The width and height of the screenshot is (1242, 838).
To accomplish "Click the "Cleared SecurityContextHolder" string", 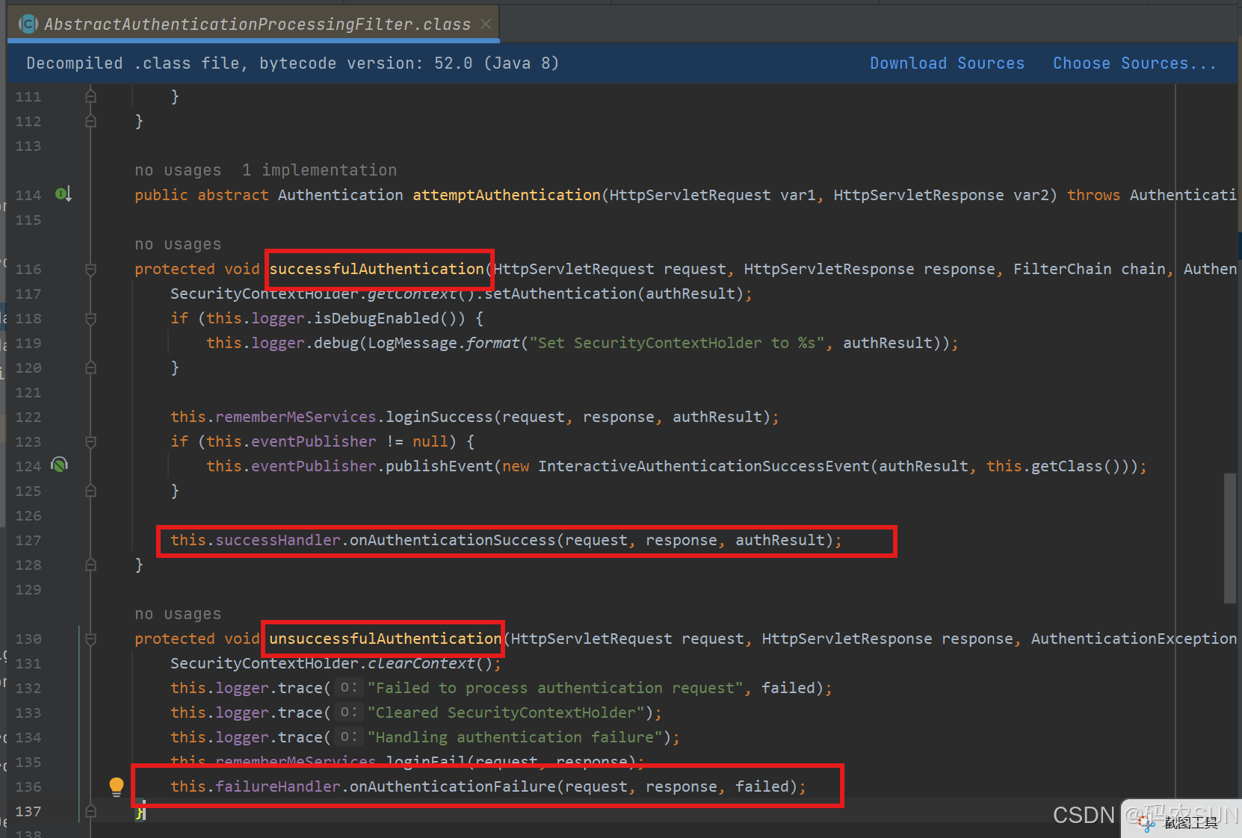I will tap(506, 713).
